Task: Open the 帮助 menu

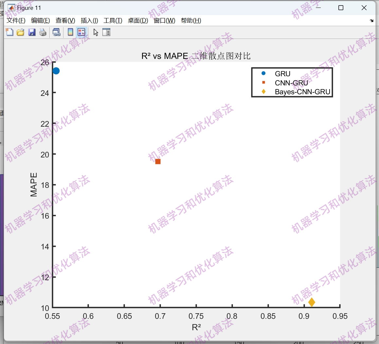Action: [191, 20]
